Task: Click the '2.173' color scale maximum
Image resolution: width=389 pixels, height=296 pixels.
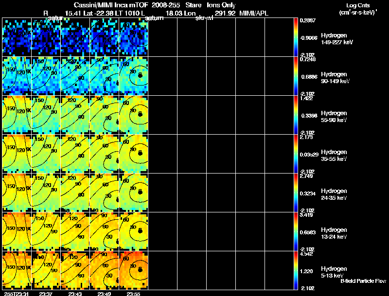Action: point(306,137)
